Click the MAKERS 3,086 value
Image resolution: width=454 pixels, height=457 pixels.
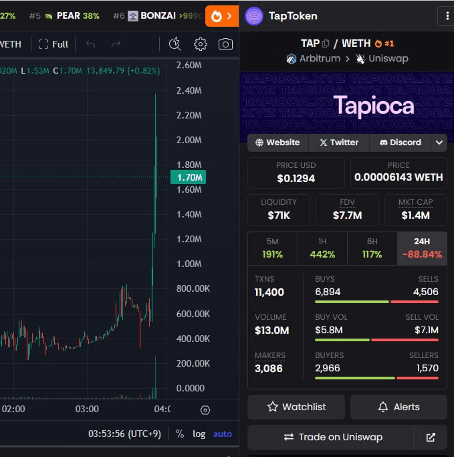(269, 369)
